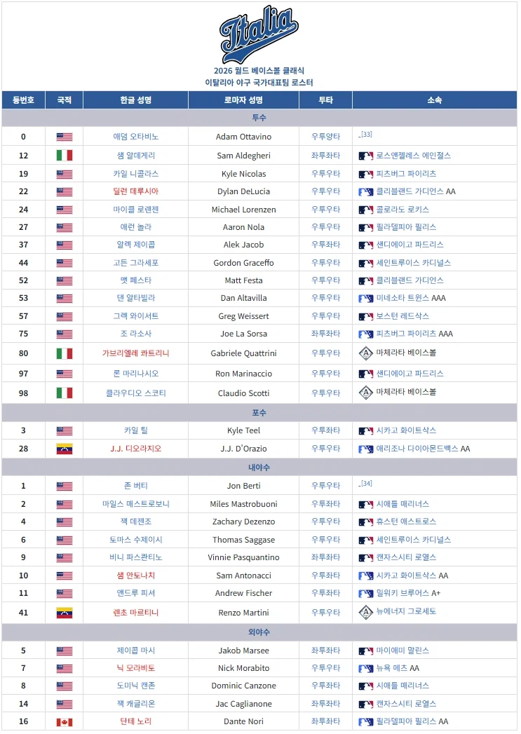This screenshot has width=521, height=734.
Task: Click the Canadian flag in Dante Nori's row
Action: (x=65, y=722)
